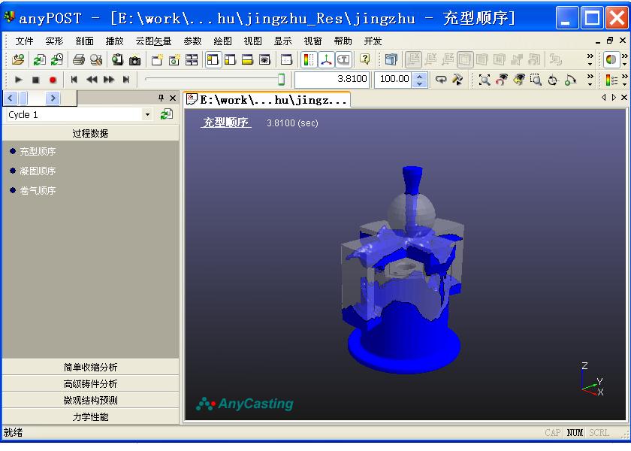Click the blue 3D cube view icon
The height and width of the screenshot is (451, 631).
click(391, 60)
